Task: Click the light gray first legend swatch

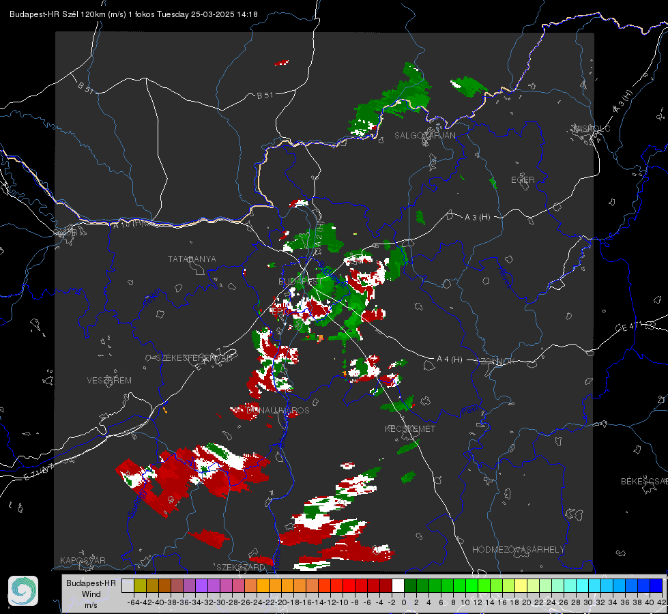Action: tap(128, 585)
